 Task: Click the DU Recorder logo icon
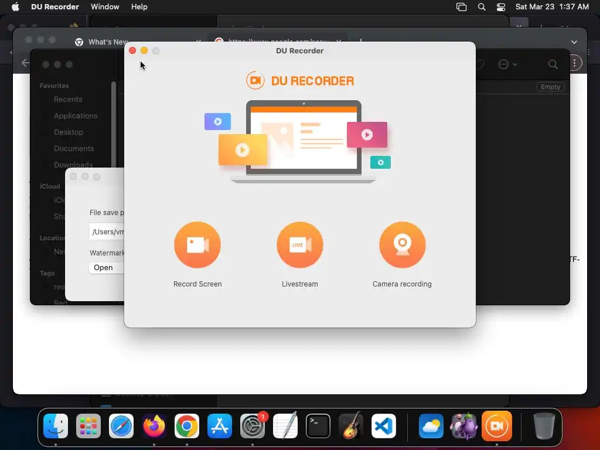point(255,80)
